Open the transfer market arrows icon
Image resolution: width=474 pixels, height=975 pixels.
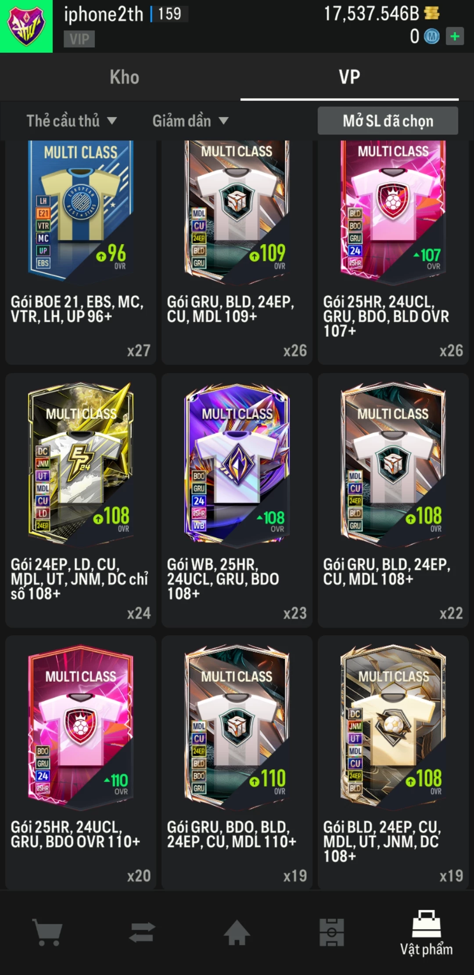coord(142,932)
